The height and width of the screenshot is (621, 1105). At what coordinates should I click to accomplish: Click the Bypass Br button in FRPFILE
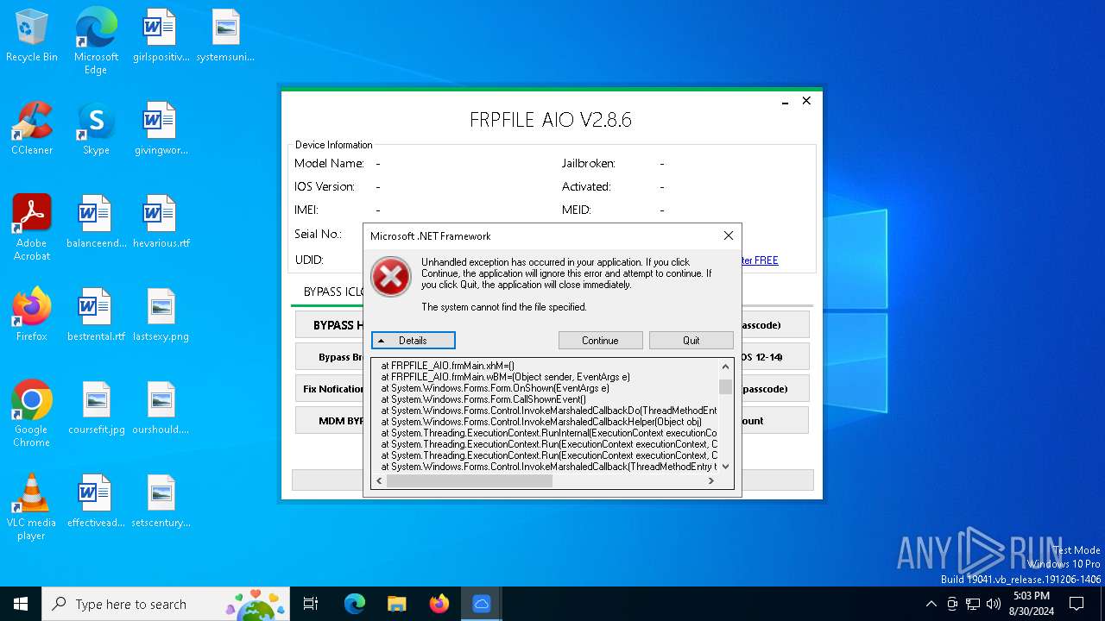(330, 357)
